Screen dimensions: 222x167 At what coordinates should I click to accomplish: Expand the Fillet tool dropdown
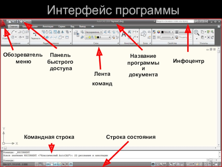[63, 37]
